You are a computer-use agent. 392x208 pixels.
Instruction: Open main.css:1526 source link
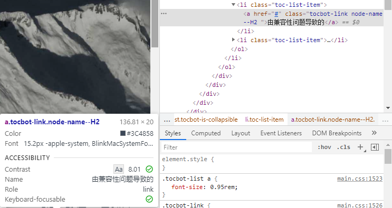[x=359, y=205]
